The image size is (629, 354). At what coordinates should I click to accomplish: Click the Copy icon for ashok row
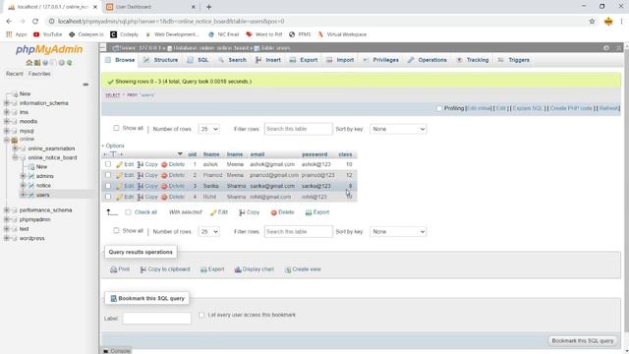point(141,164)
